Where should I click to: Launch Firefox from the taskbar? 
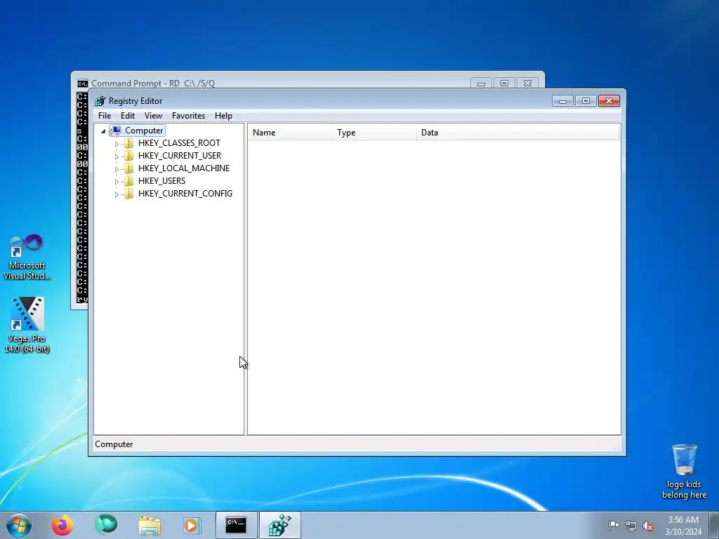pyautogui.click(x=62, y=525)
